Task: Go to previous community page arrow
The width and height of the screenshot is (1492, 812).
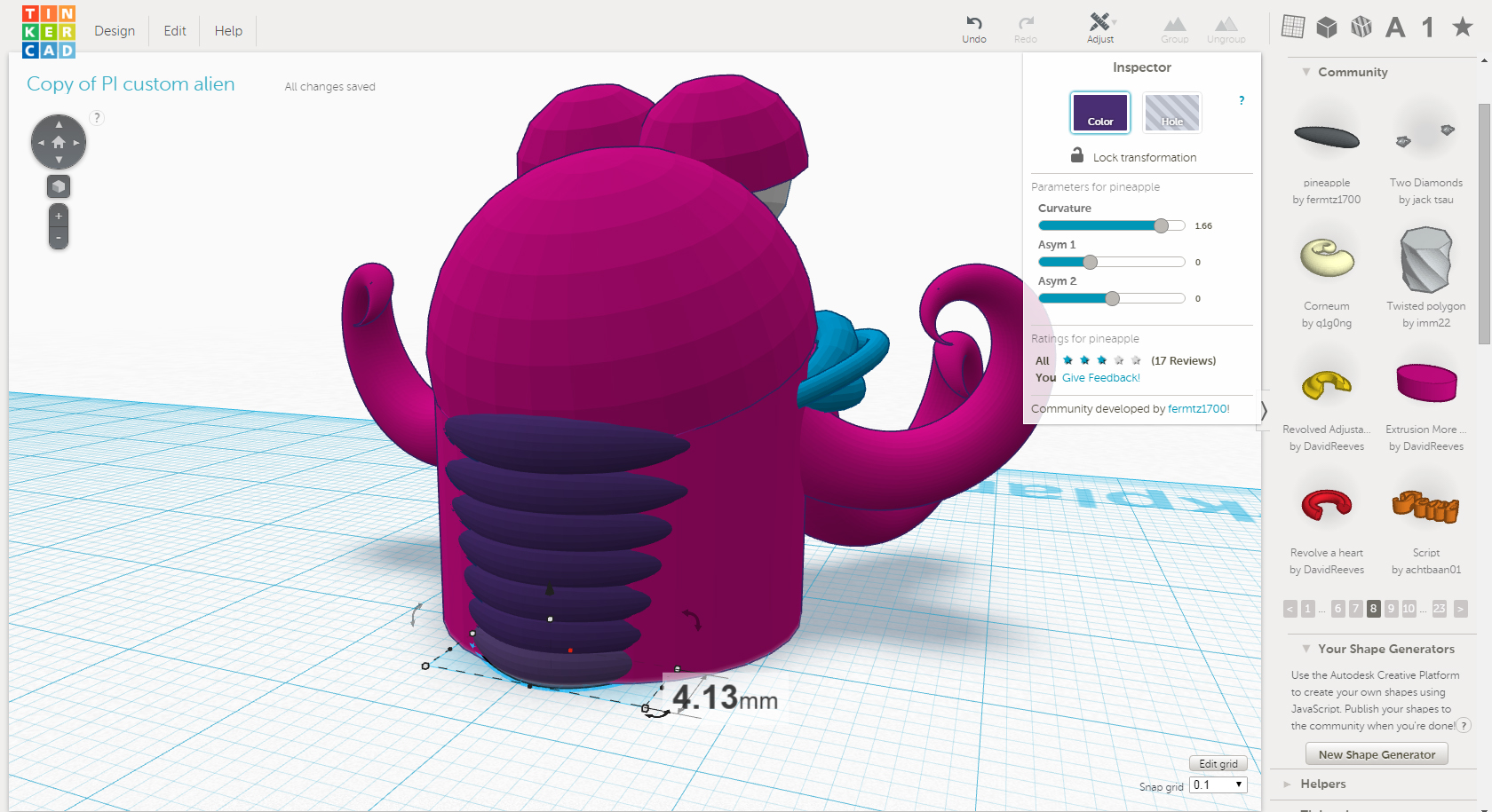Action: 1290,609
